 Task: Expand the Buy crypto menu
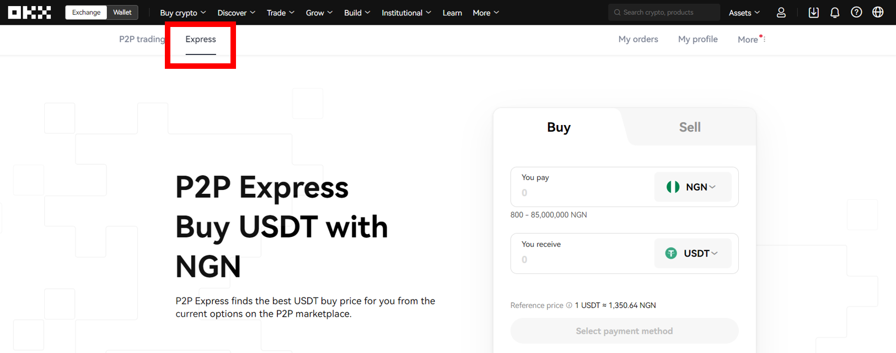(x=183, y=13)
